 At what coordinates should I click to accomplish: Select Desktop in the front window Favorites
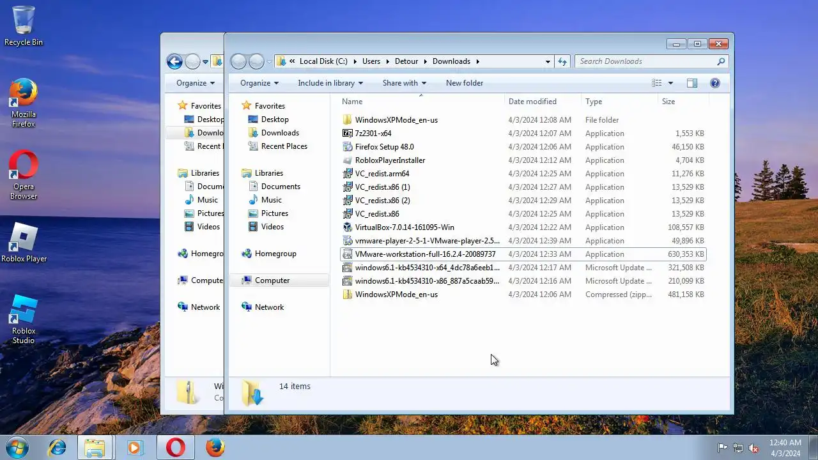click(275, 119)
